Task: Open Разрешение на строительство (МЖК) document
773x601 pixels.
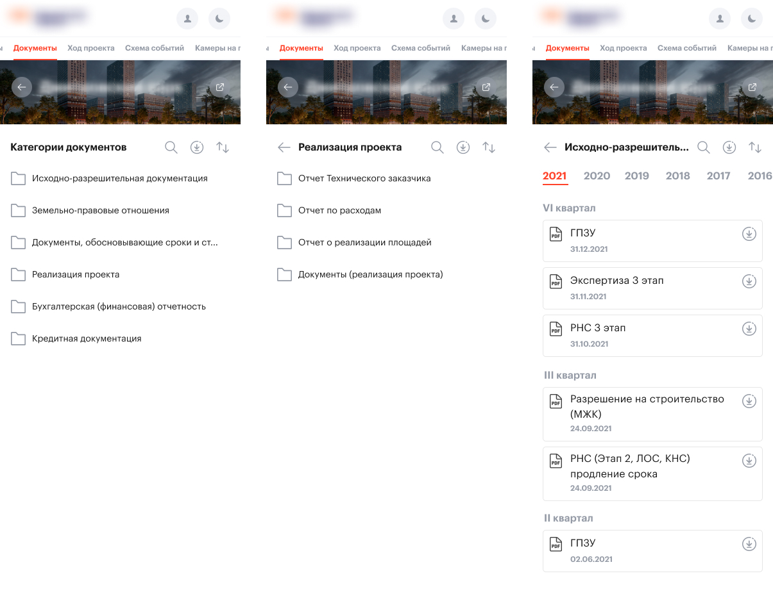Action: 647,406
